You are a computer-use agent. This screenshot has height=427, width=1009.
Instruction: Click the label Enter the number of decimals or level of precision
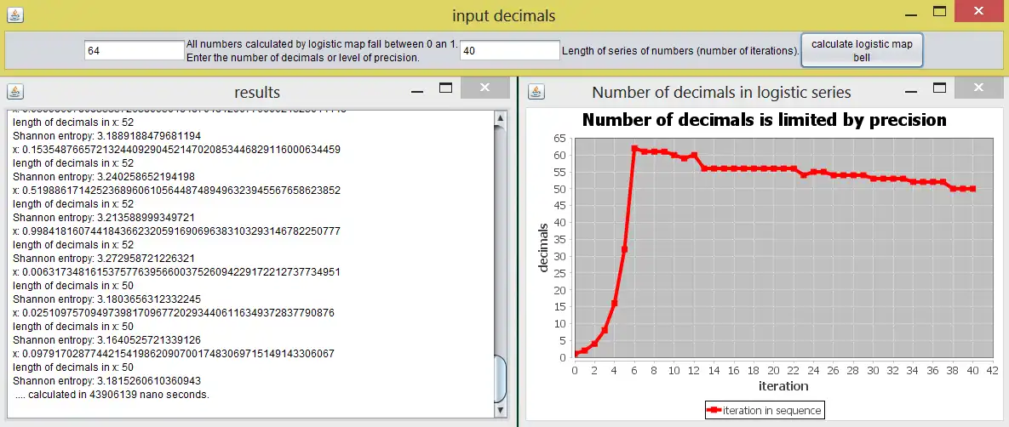pos(302,58)
